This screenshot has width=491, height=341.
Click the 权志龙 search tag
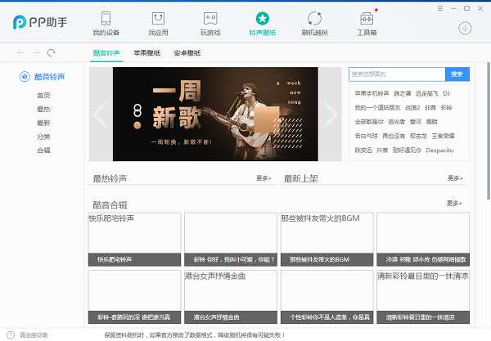coord(418,136)
